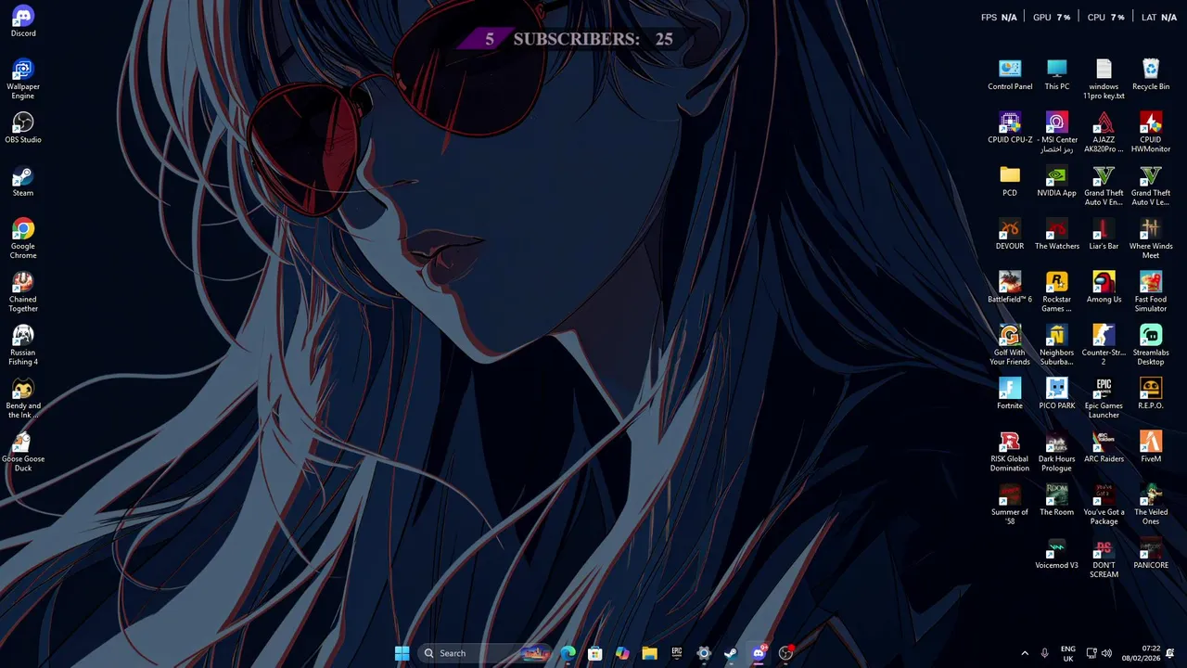Select Bendy and the Ink icon
The height and width of the screenshot is (668, 1187).
[x=23, y=398]
